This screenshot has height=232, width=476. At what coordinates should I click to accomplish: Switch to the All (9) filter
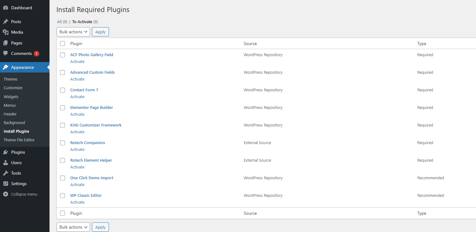pyautogui.click(x=62, y=22)
